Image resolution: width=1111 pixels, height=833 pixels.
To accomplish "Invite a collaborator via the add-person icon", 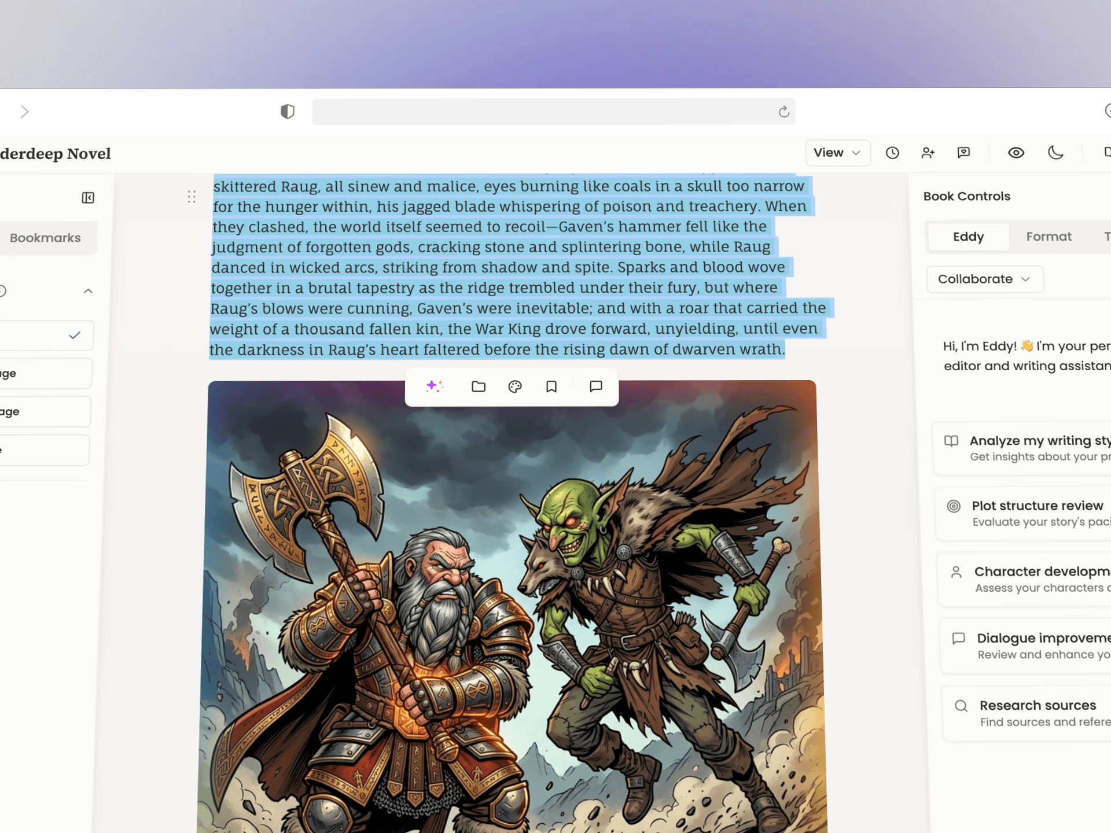I will click(928, 153).
